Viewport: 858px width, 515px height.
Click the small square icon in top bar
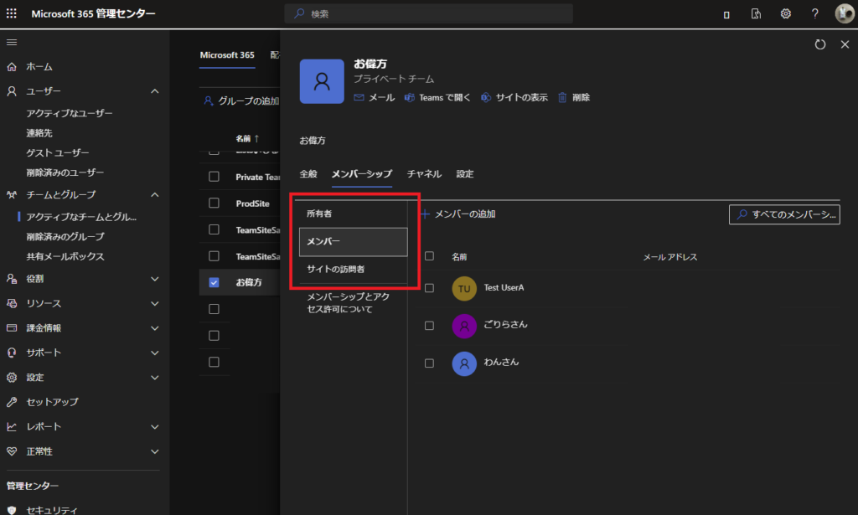pyautogui.click(x=726, y=15)
